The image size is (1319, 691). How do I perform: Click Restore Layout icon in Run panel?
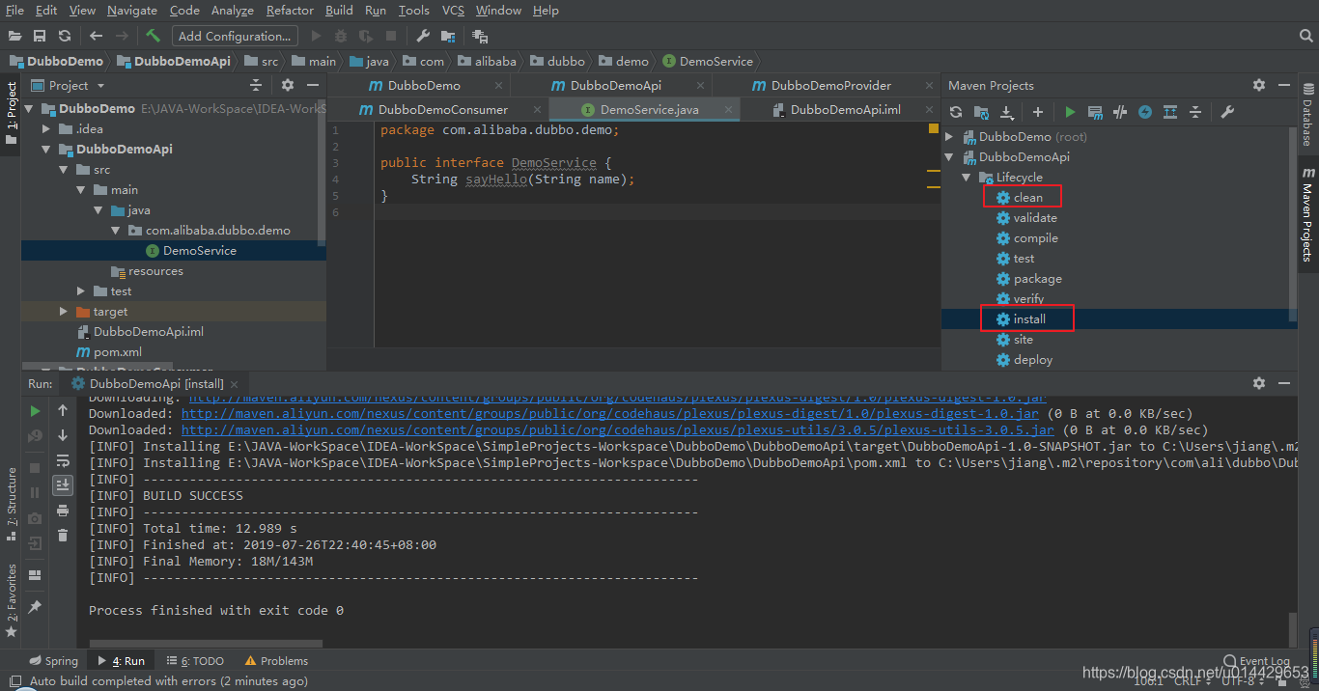(36, 575)
